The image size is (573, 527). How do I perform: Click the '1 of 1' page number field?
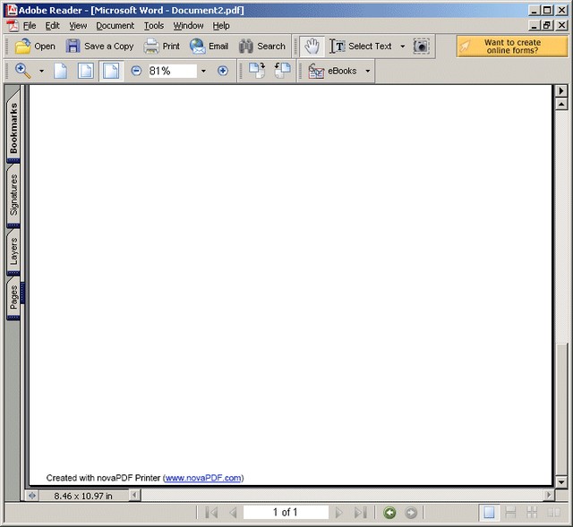286,512
